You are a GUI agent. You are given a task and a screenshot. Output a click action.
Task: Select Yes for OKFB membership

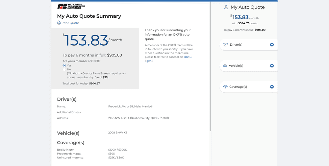tap(64, 66)
